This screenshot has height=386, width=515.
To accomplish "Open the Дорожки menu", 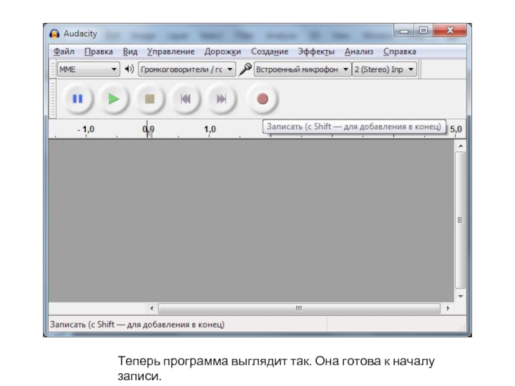I will pyautogui.click(x=222, y=51).
